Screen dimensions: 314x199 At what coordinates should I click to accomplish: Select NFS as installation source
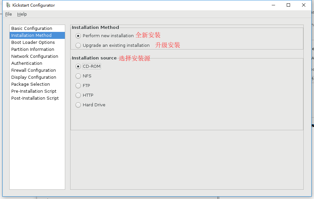tap(78, 76)
